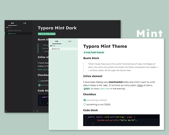Follow the 'dark blue' link in dark document
169x135 pixels.
click(x=42, y=70)
